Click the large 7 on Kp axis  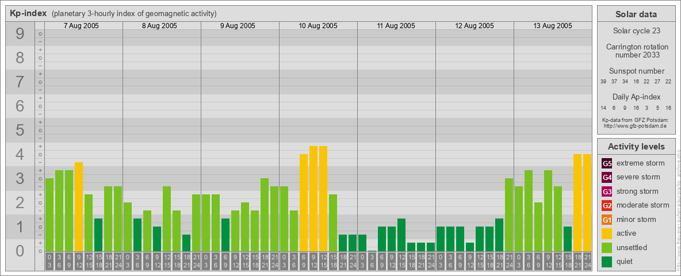click(x=20, y=82)
